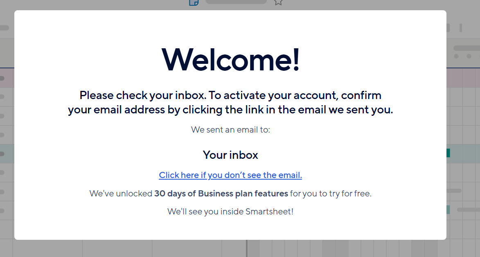Mark the sheet as favorite with star icon
480x257 pixels.
coord(278,2)
